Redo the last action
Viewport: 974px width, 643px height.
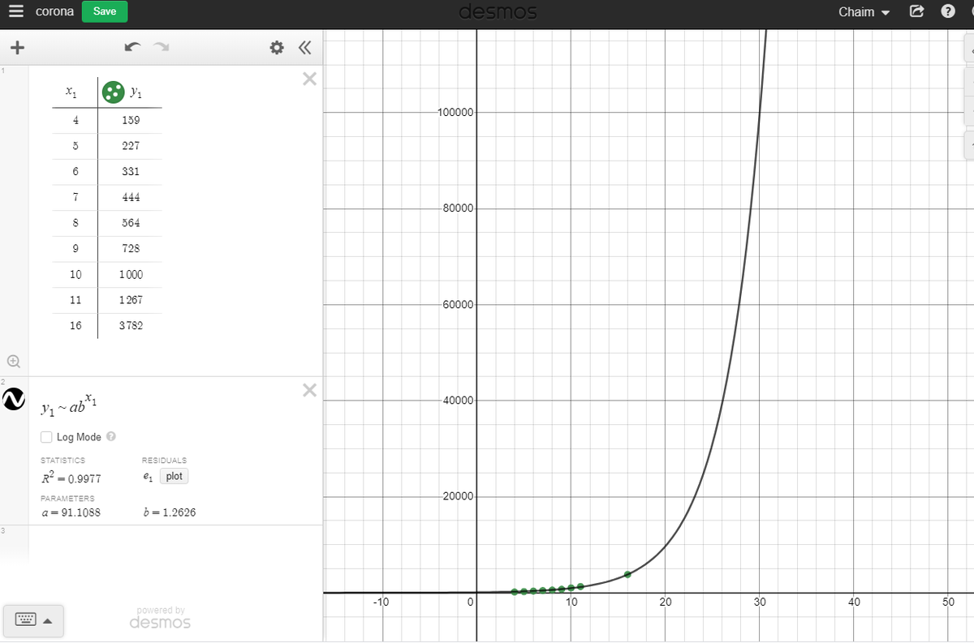pos(161,49)
